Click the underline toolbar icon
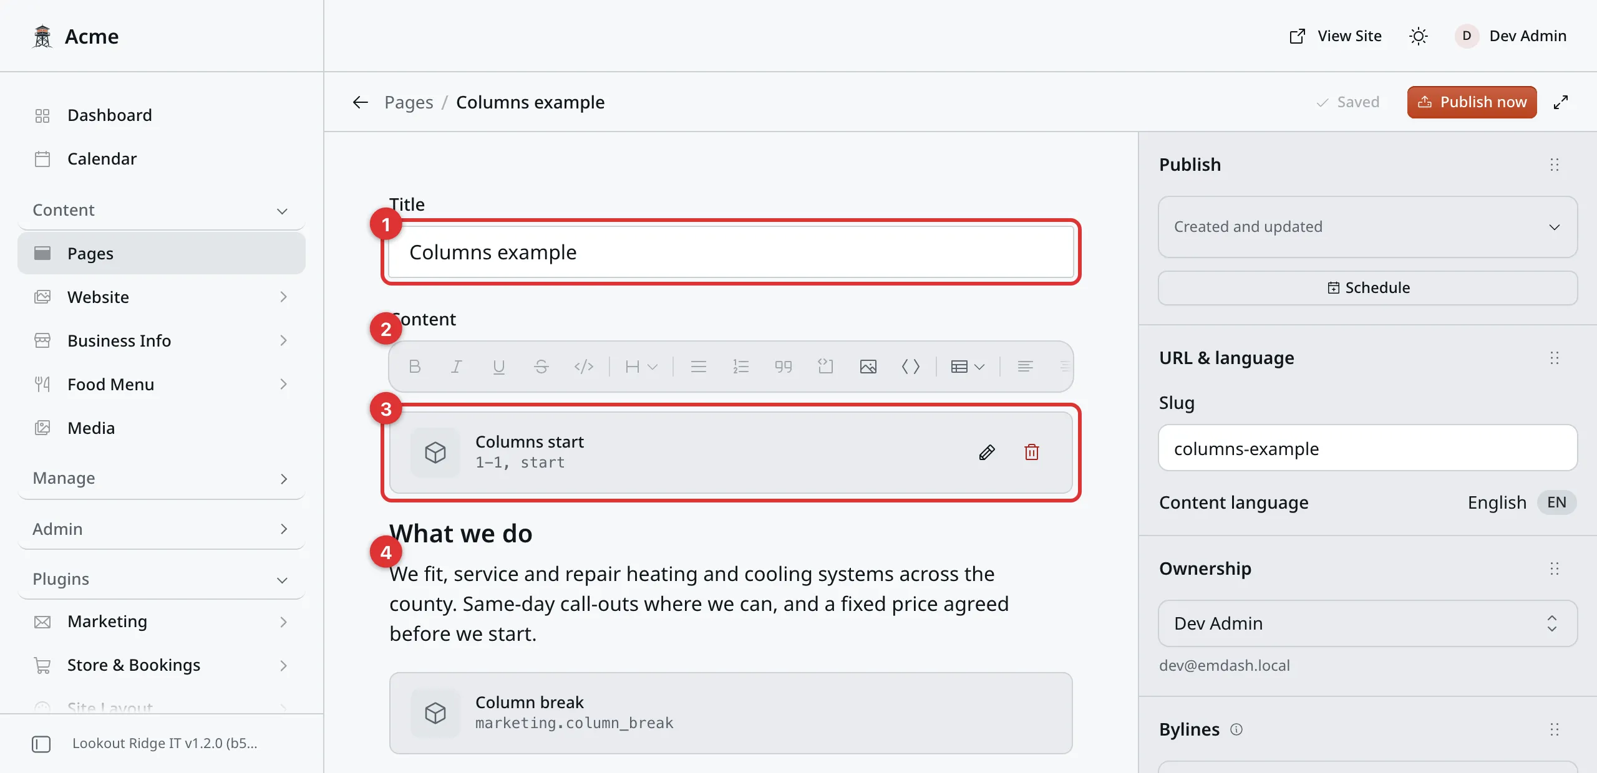1597x773 pixels. point(499,367)
